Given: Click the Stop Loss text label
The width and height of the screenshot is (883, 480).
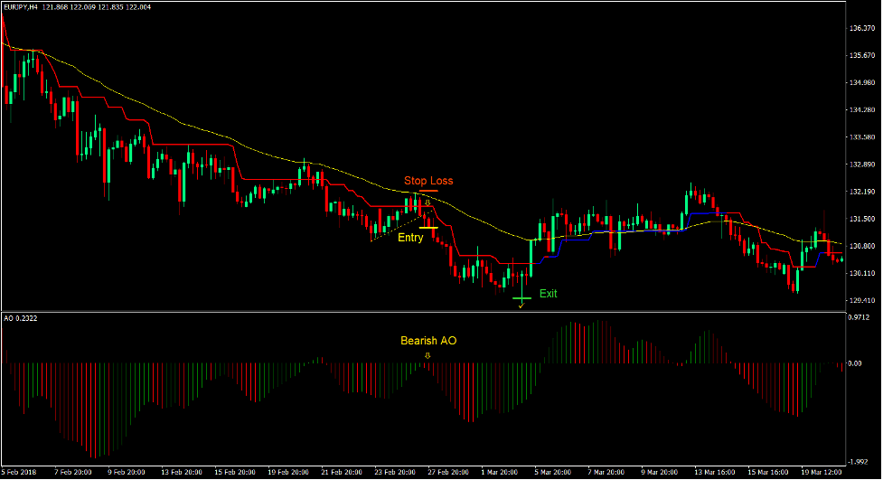Looking at the screenshot, I should tap(428, 181).
